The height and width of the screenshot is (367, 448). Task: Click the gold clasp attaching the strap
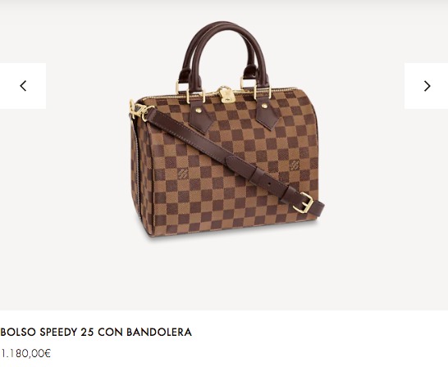click(x=140, y=110)
